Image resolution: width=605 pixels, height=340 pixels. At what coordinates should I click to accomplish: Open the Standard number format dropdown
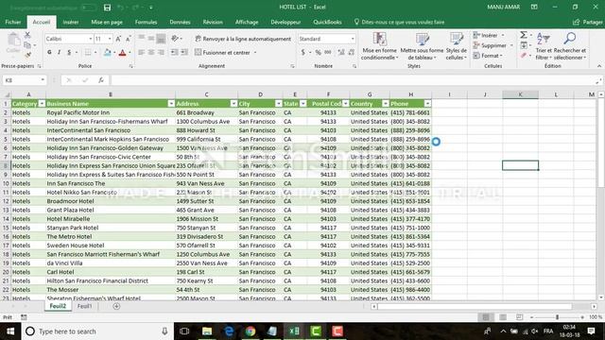pyautogui.click(x=353, y=39)
